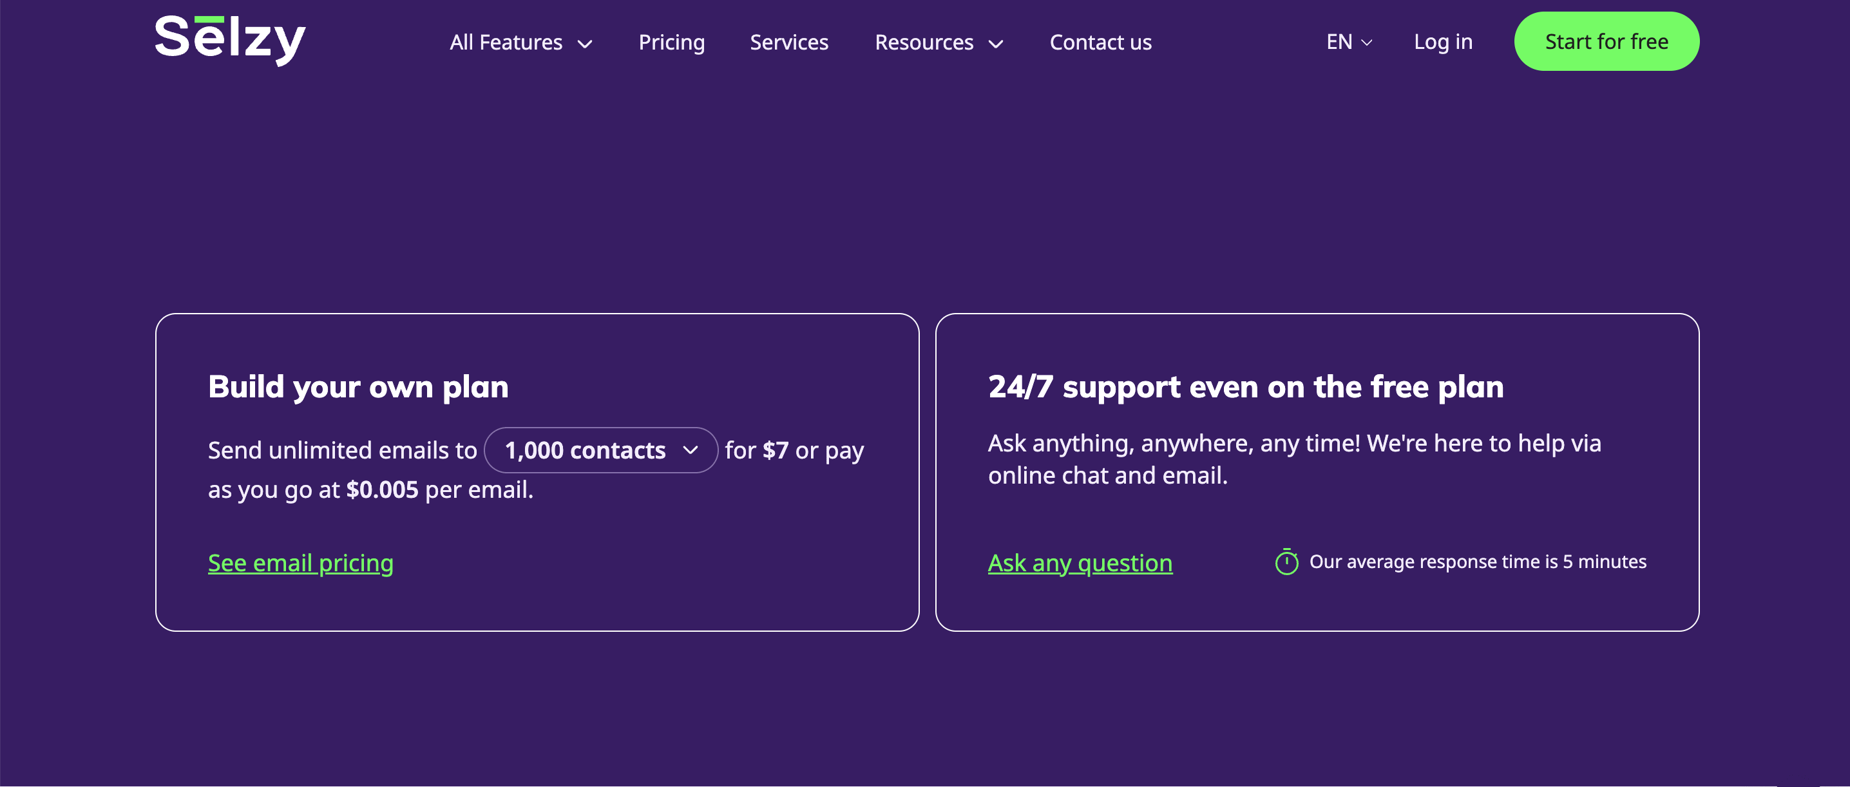1850x787 pixels.
Task: Open the 1,000 contacts dropdown
Action: (x=586, y=450)
